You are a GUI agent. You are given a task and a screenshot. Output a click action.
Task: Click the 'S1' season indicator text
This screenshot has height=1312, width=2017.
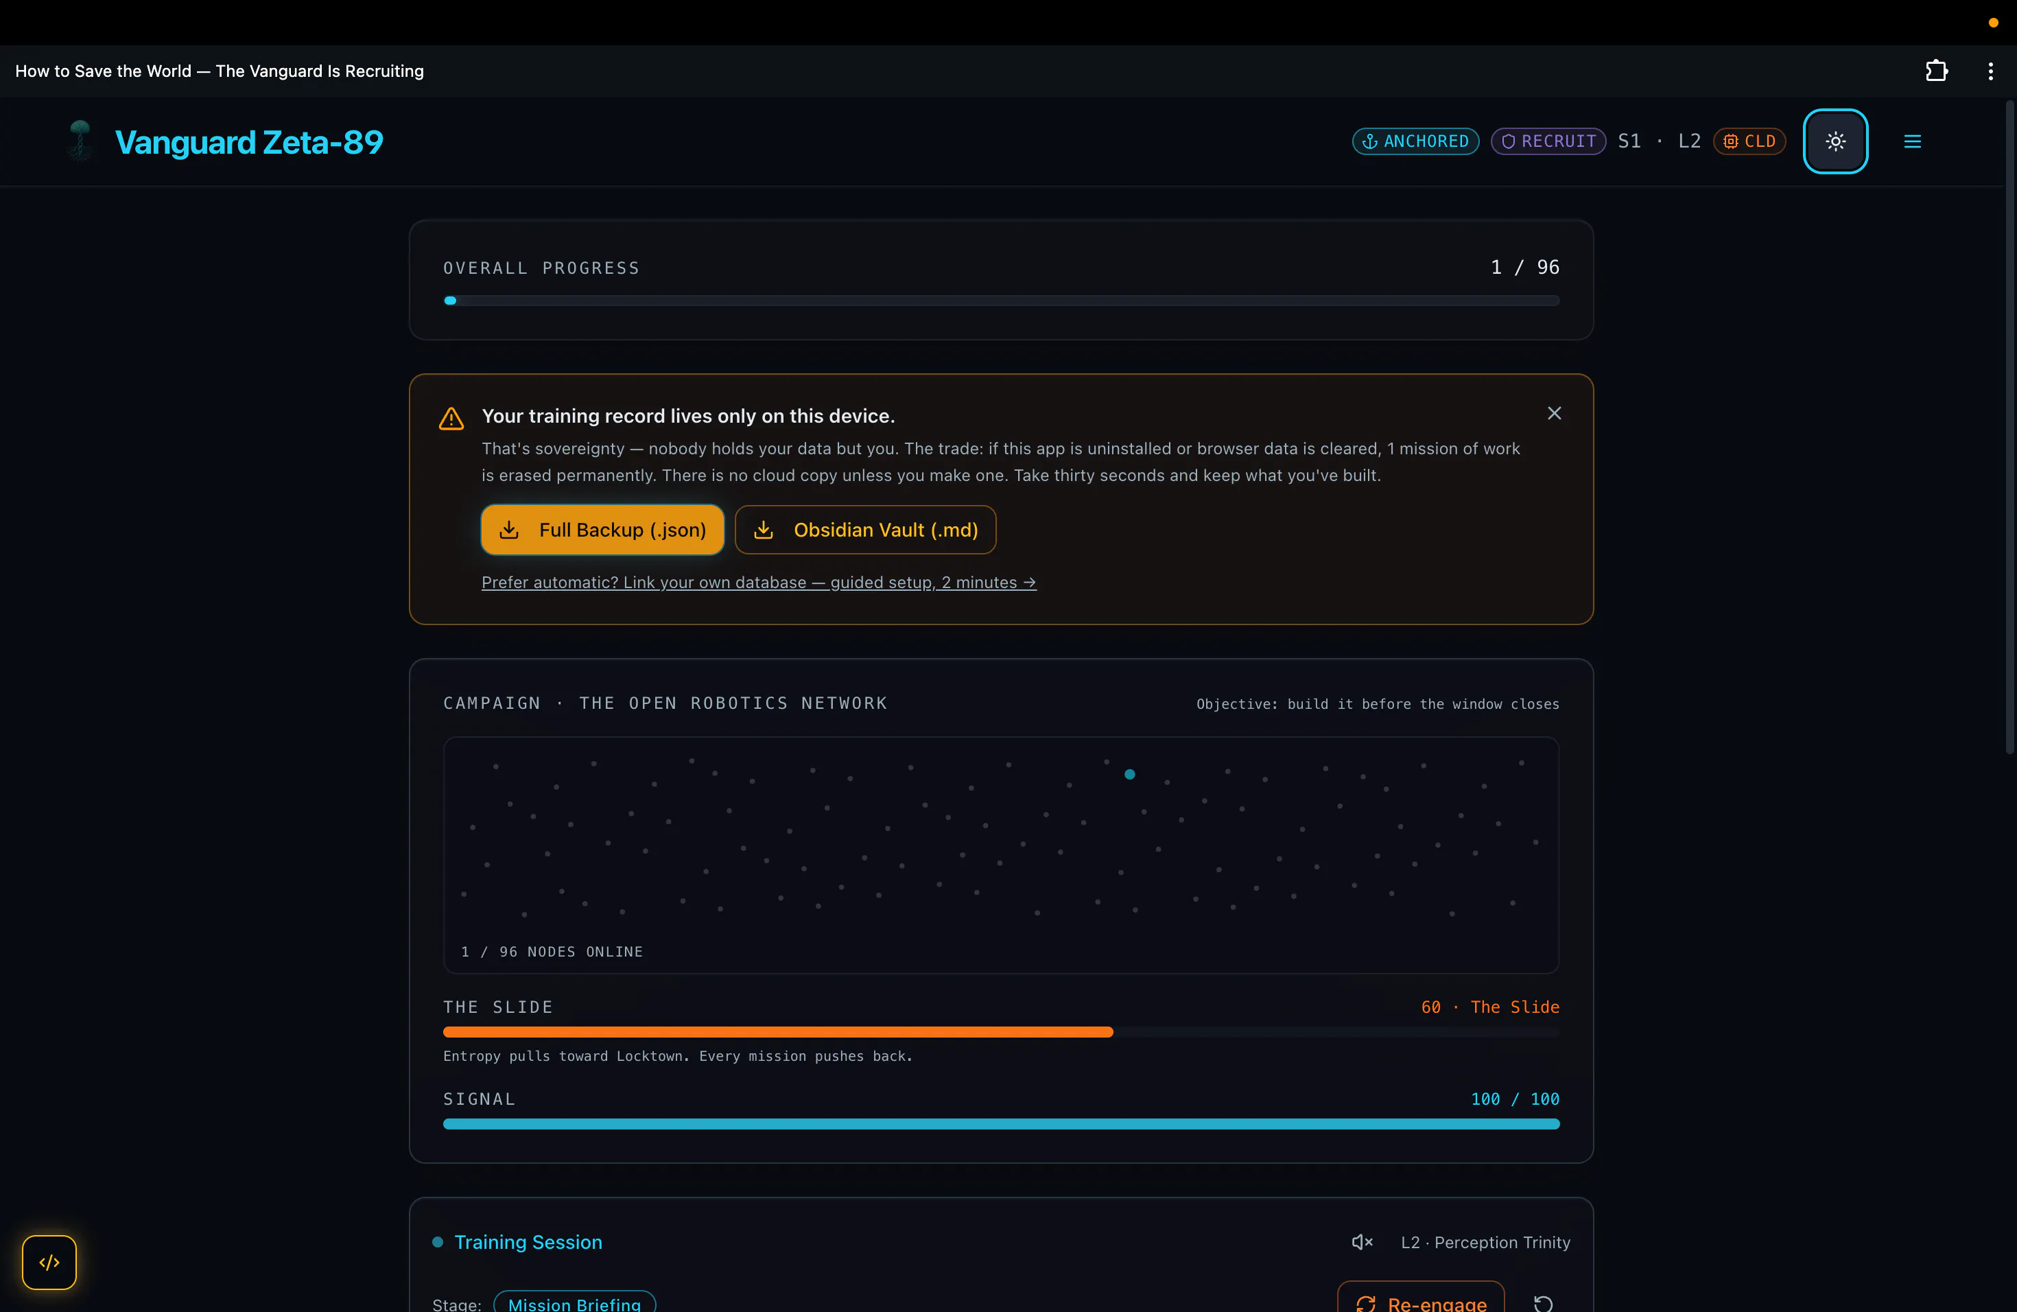pyautogui.click(x=1629, y=141)
